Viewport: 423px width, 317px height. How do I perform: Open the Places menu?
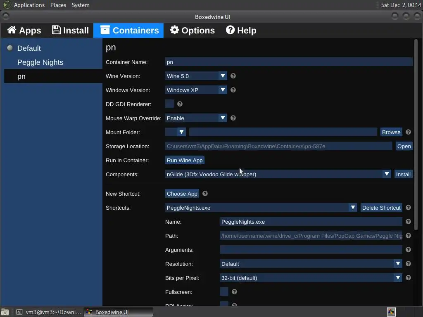(58, 5)
